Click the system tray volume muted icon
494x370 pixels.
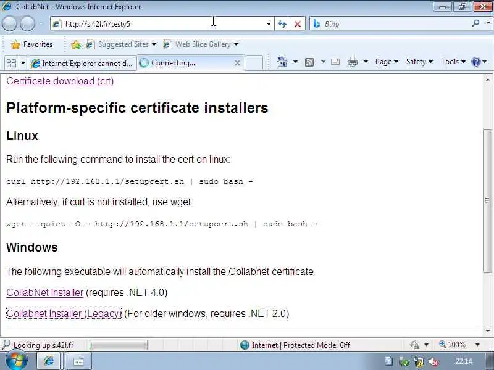pos(433,362)
